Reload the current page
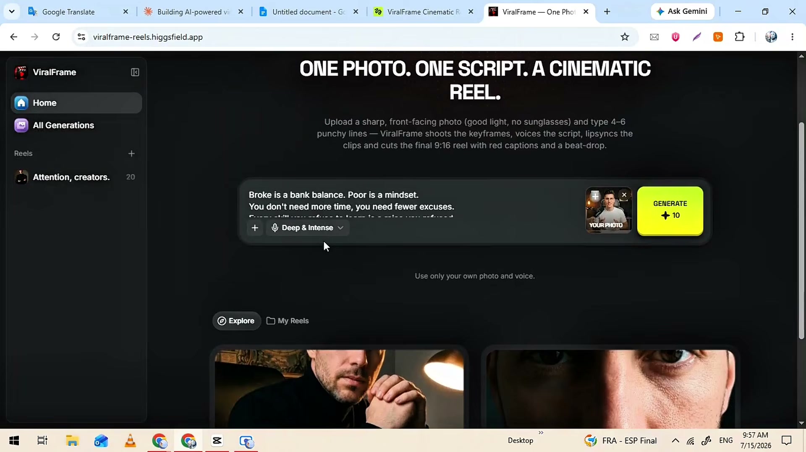The height and width of the screenshot is (452, 806). (56, 37)
